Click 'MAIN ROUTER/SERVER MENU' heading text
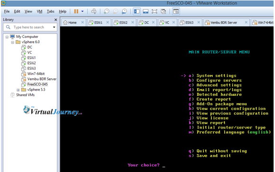The image size is (275, 172). point(219,52)
